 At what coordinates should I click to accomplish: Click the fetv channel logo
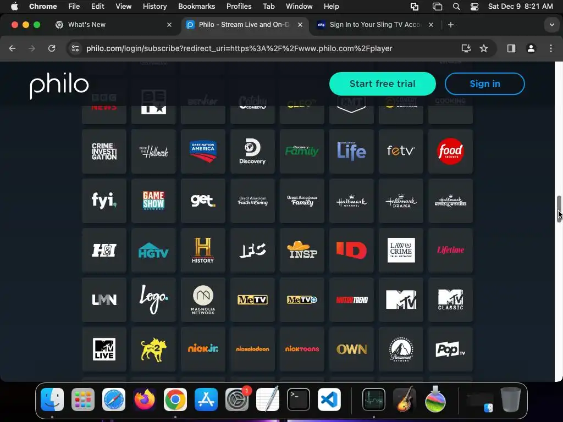pos(401,151)
